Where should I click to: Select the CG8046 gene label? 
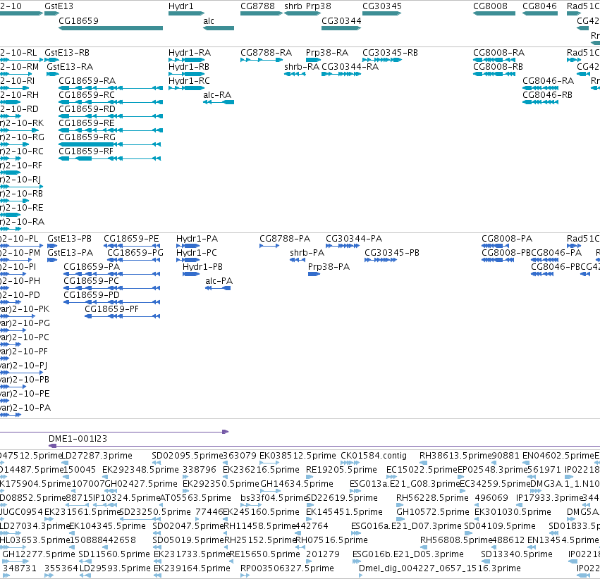click(x=539, y=6)
